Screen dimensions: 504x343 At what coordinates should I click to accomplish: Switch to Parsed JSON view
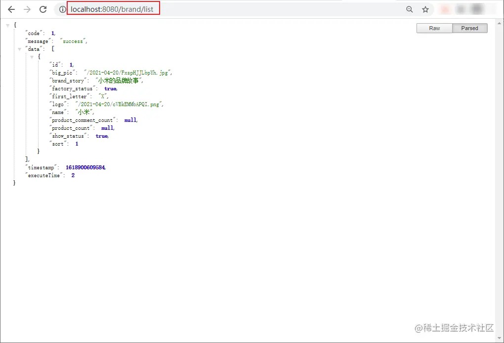coord(469,28)
